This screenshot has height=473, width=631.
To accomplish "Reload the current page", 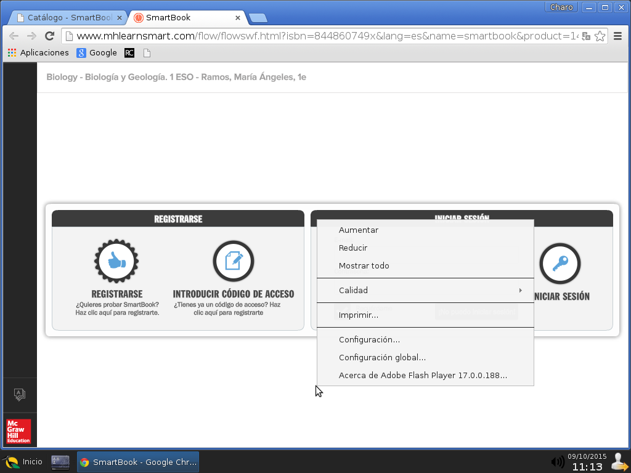I will tap(49, 36).
